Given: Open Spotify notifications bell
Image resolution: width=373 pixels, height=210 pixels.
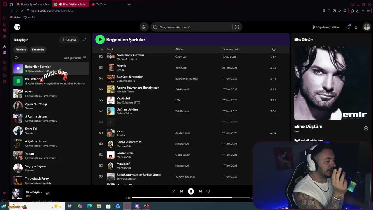Looking at the screenshot, I should (348, 27).
